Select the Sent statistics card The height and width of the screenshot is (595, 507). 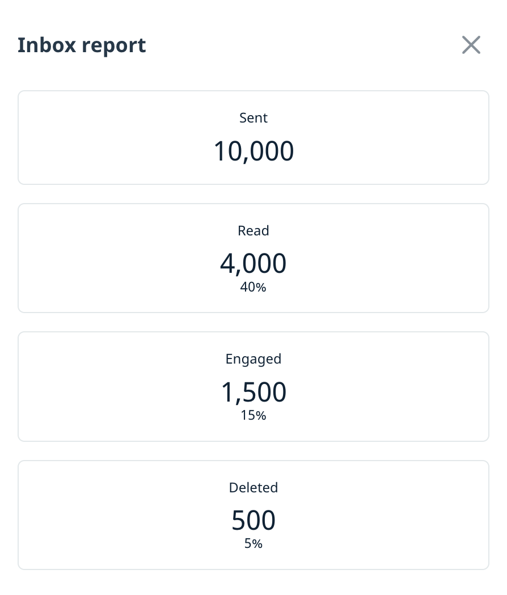pos(253,137)
